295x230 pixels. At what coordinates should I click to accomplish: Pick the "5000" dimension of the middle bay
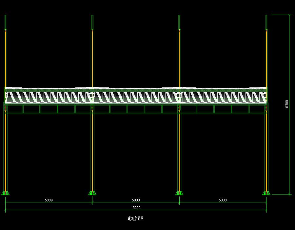point(136,200)
